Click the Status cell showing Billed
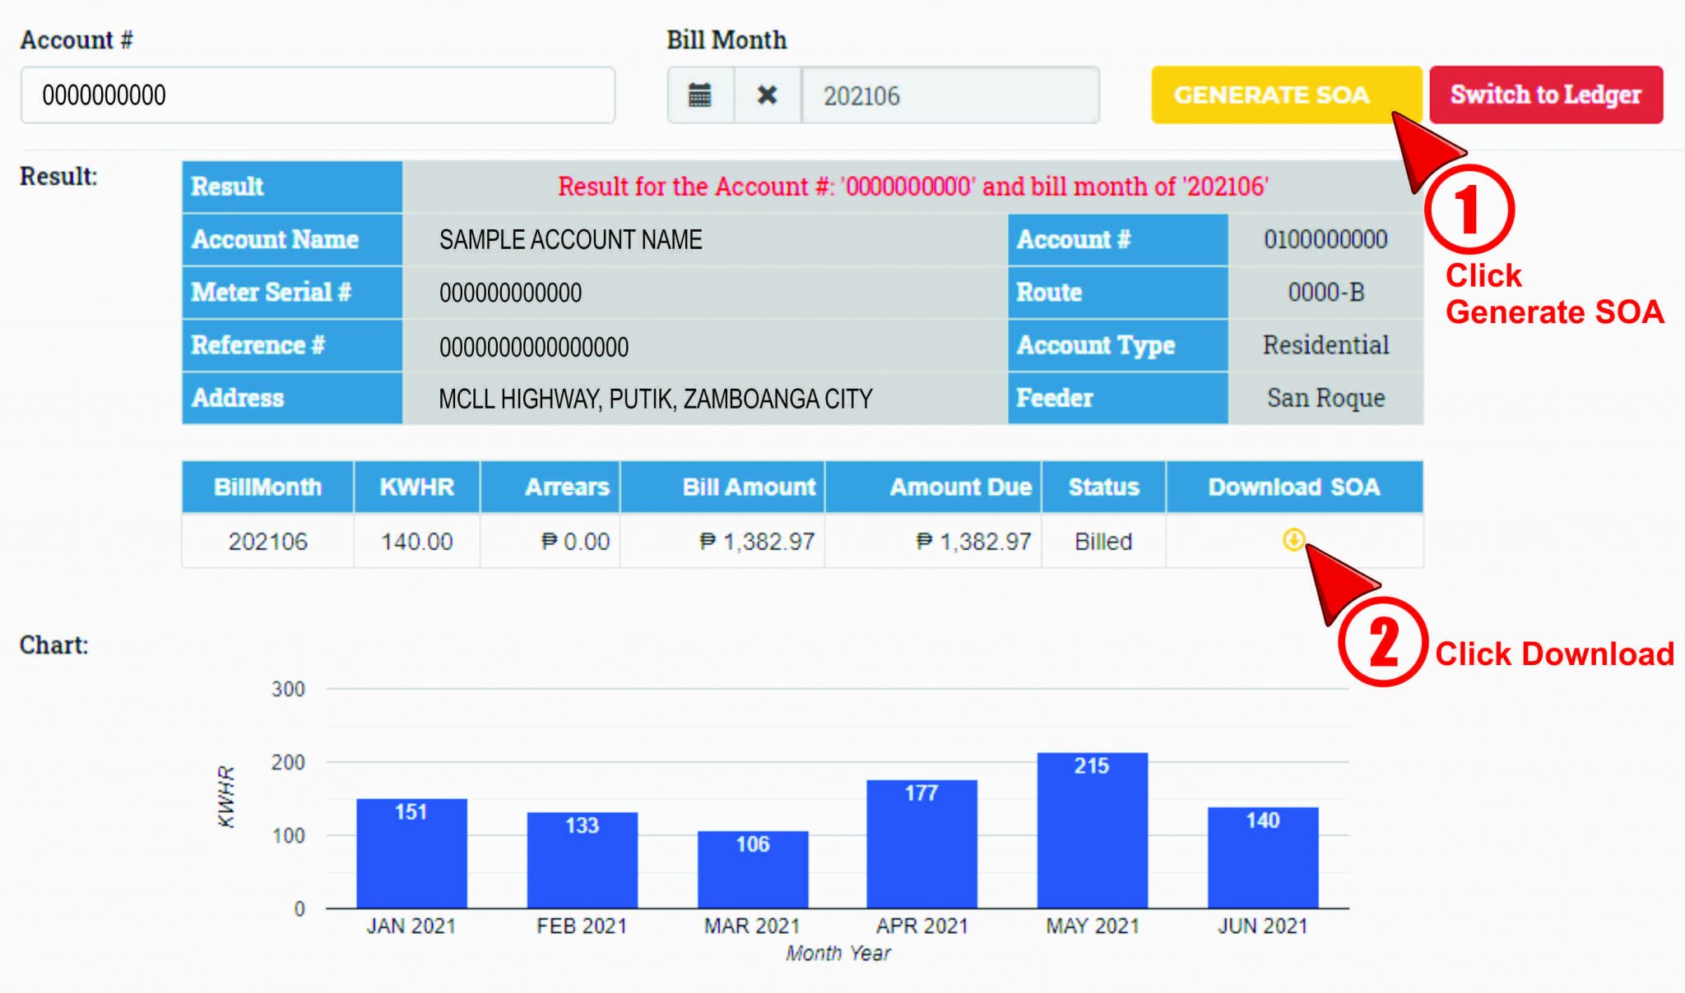 (1103, 541)
